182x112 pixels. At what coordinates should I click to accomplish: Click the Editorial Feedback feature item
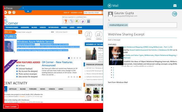25,68
